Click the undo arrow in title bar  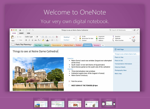pyautogui.click(x=30, y=30)
